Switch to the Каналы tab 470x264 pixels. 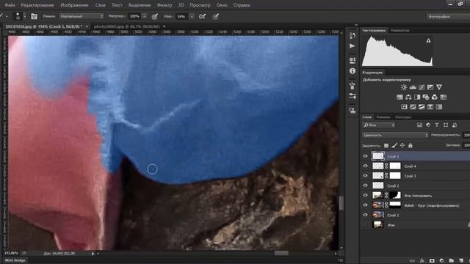[x=383, y=117]
